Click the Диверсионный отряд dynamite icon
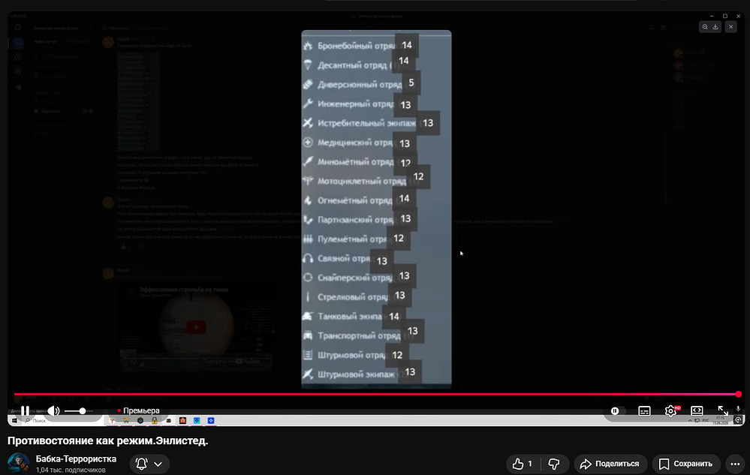Screen dimensions: 750x475 click(x=308, y=85)
